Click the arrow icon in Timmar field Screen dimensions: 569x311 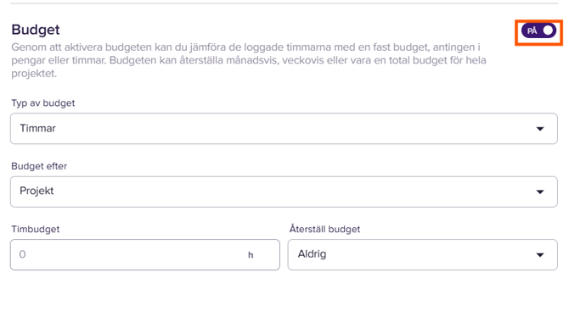click(540, 129)
